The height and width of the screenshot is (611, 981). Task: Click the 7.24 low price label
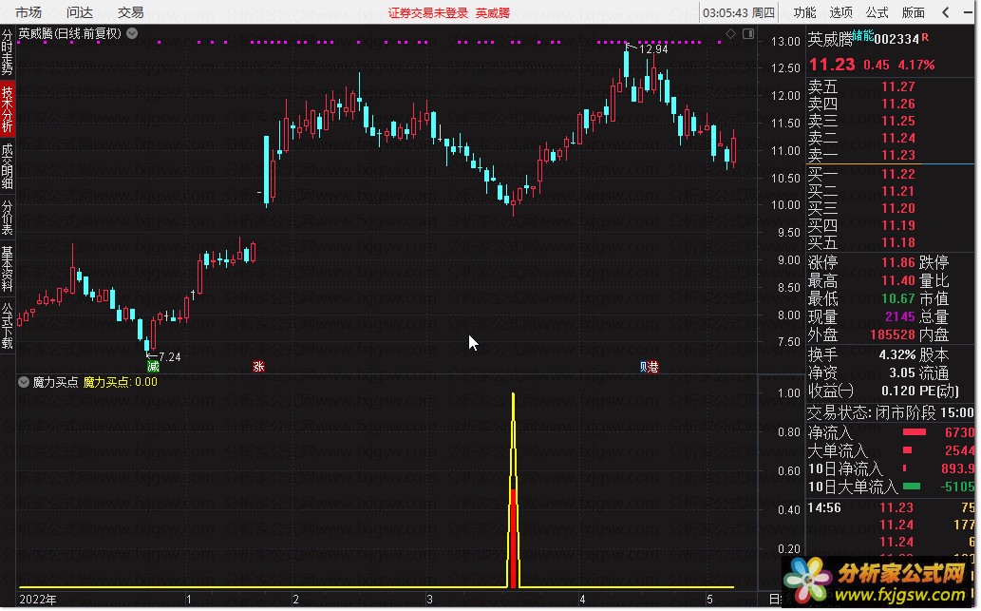(x=170, y=357)
